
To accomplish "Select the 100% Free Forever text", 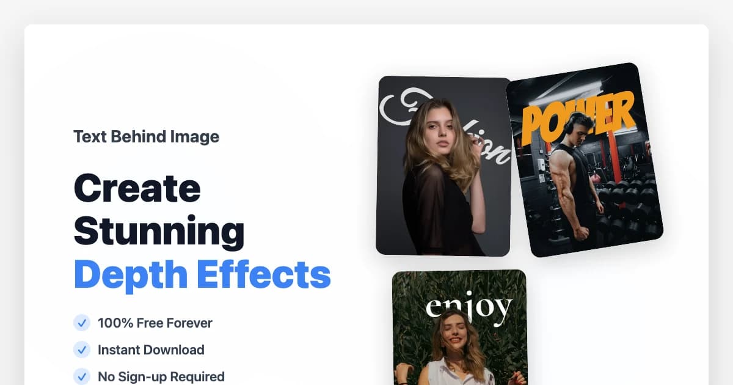I will [155, 323].
